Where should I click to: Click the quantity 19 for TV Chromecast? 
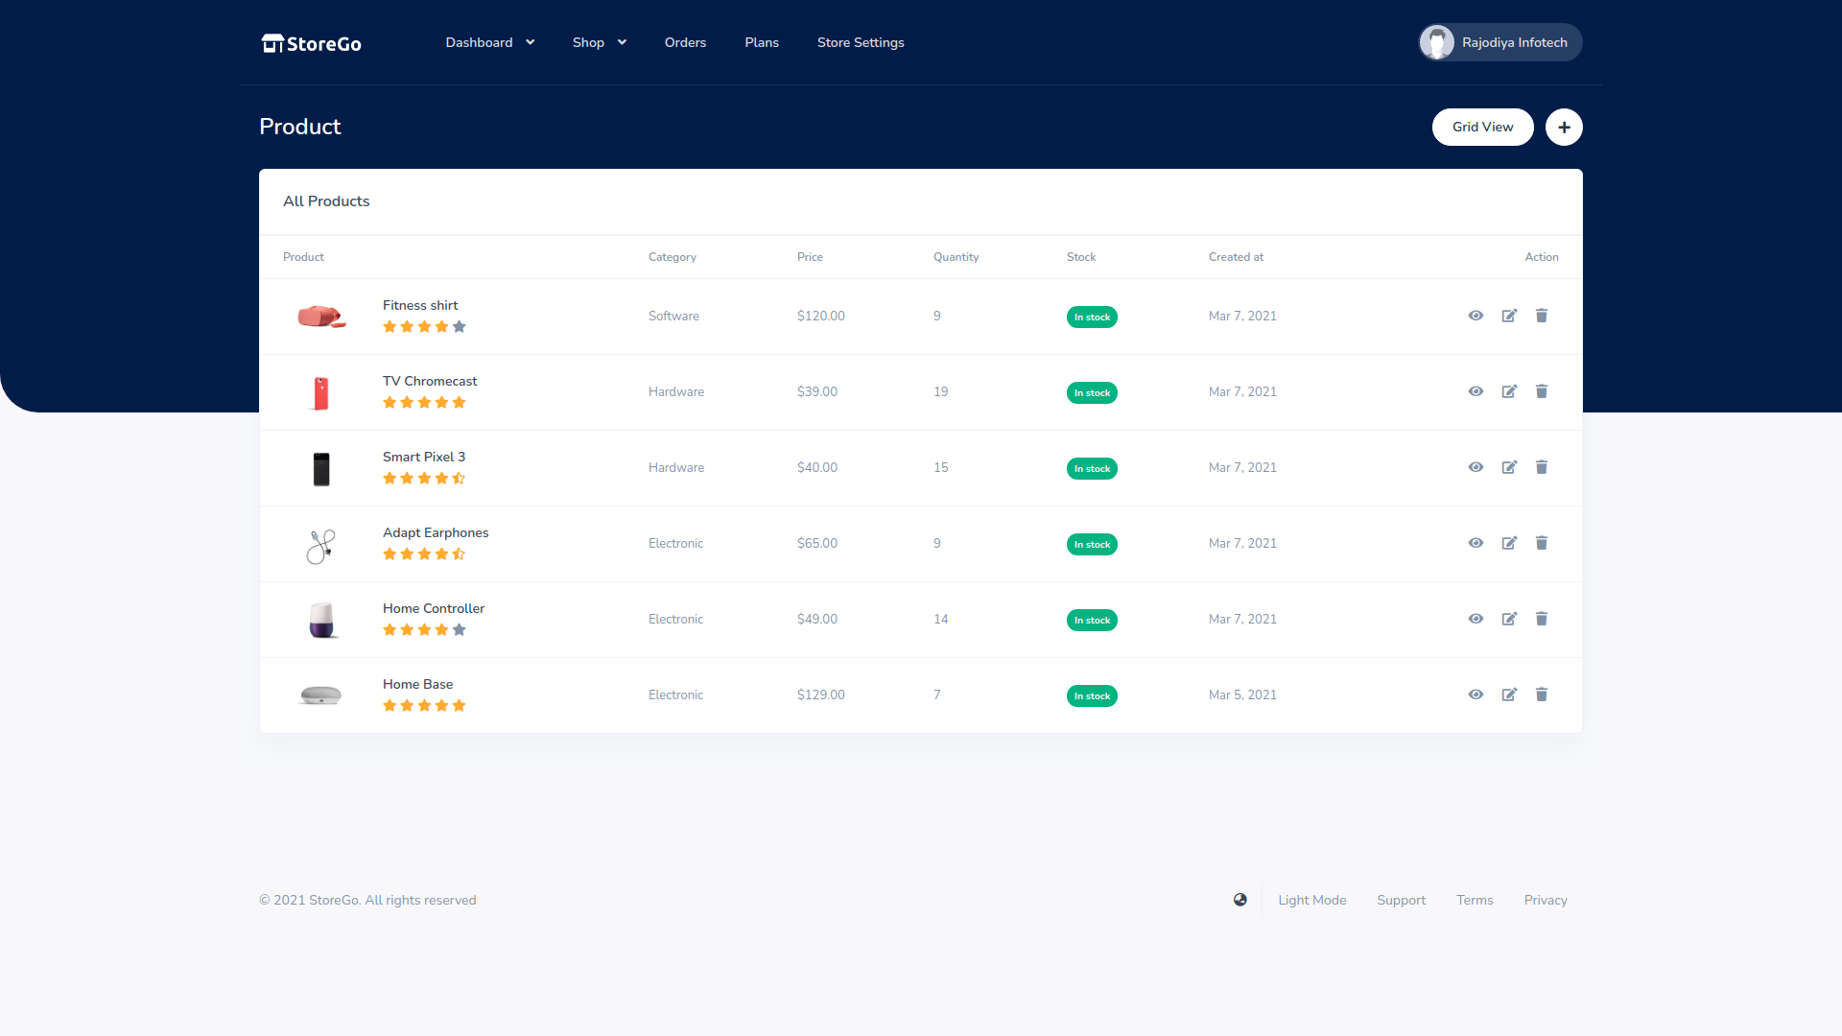[940, 391]
